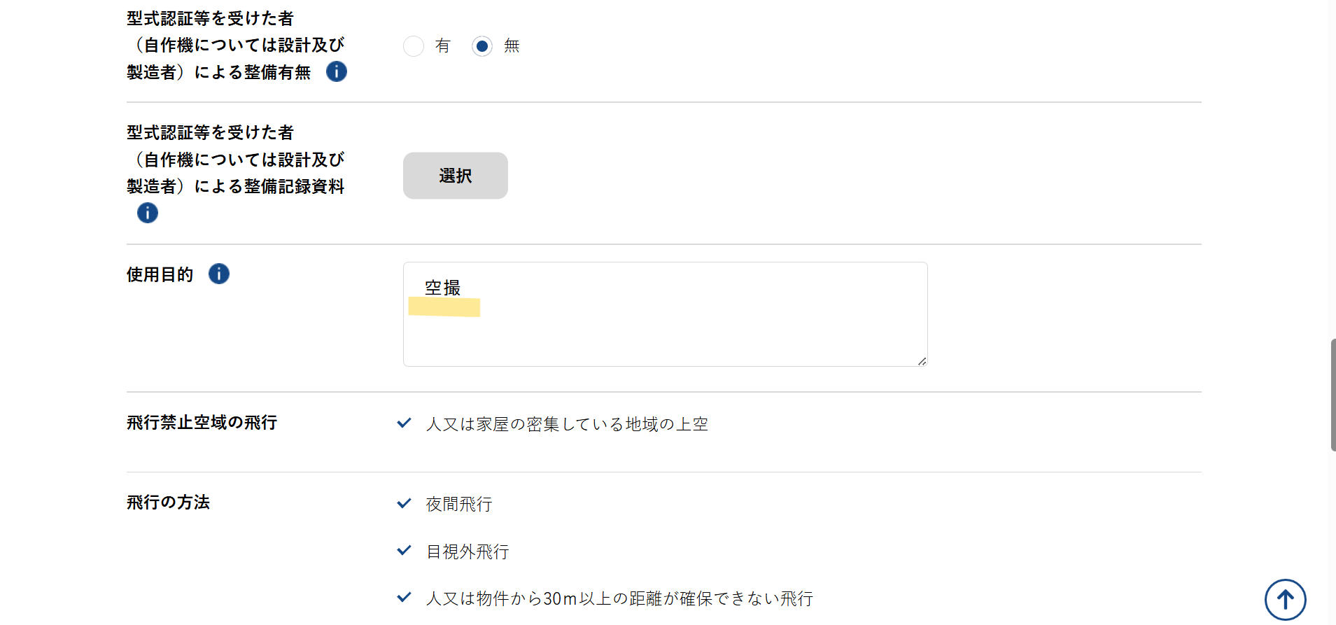Click checkmark beside 30m以上の距離が確保できない飛行
The width and height of the screenshot is (1336, 625).
coord(404,598)
